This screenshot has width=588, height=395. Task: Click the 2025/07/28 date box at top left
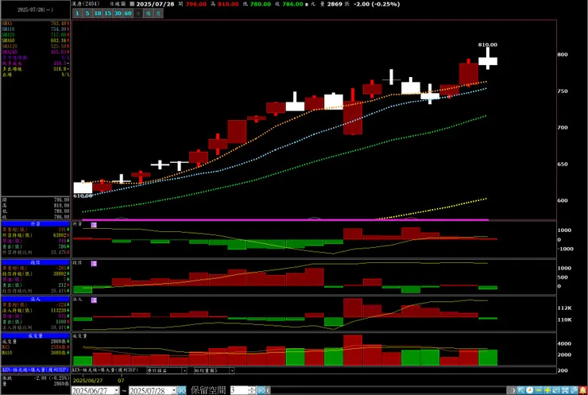tap(35, 10)
